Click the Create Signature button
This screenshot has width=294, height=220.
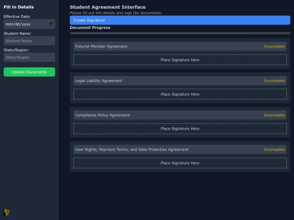(180, 20)
